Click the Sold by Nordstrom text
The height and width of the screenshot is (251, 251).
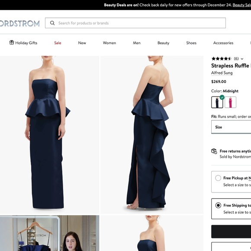pyautogui.click(x=235, y=157)
